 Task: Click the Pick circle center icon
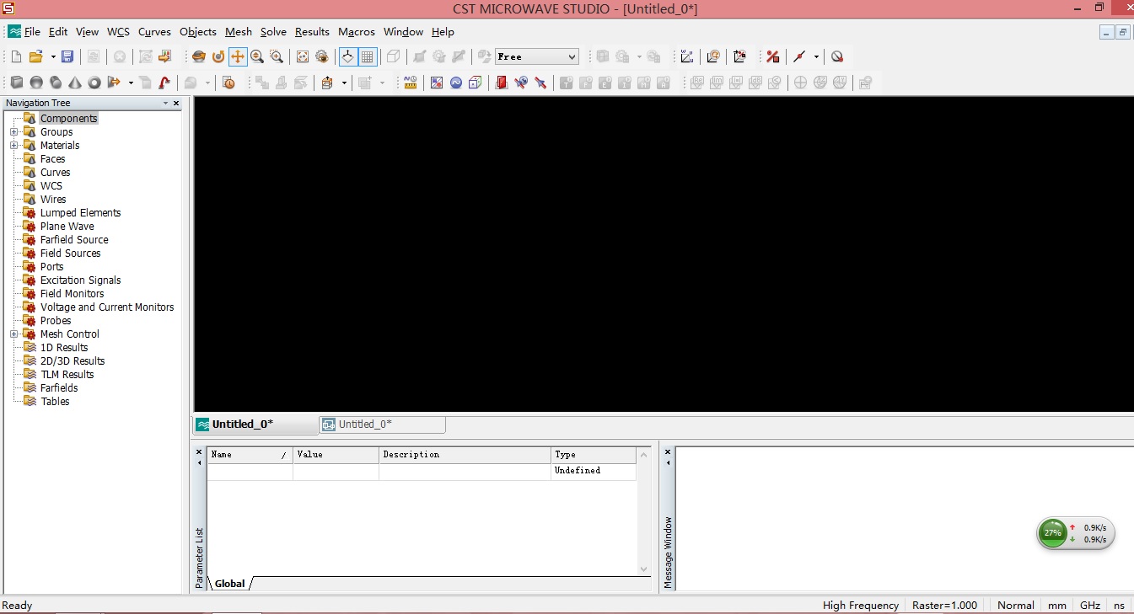point(837,56)
